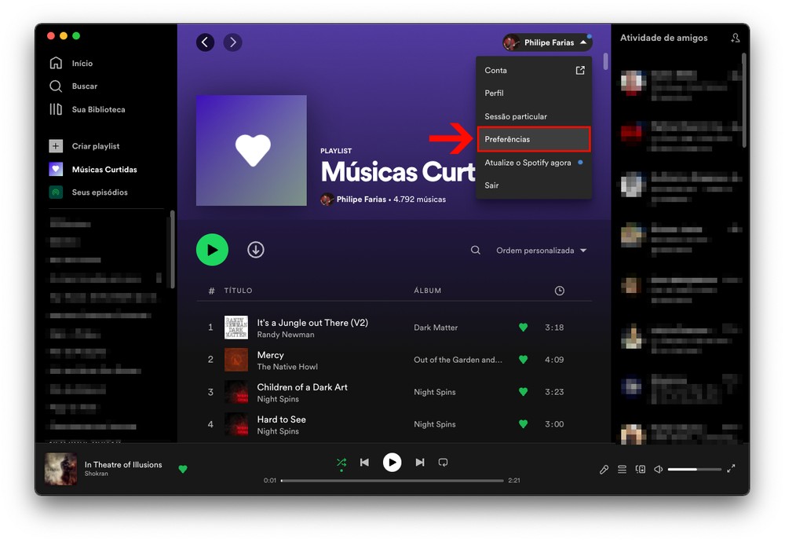Viewport: 785px width, 542px height.
Task: Expand player to full screen
Action: 731,469
